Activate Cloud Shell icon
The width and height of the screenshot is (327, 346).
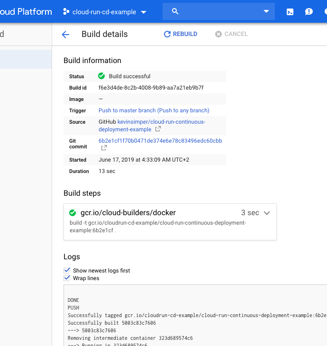[x=290, y=12]
